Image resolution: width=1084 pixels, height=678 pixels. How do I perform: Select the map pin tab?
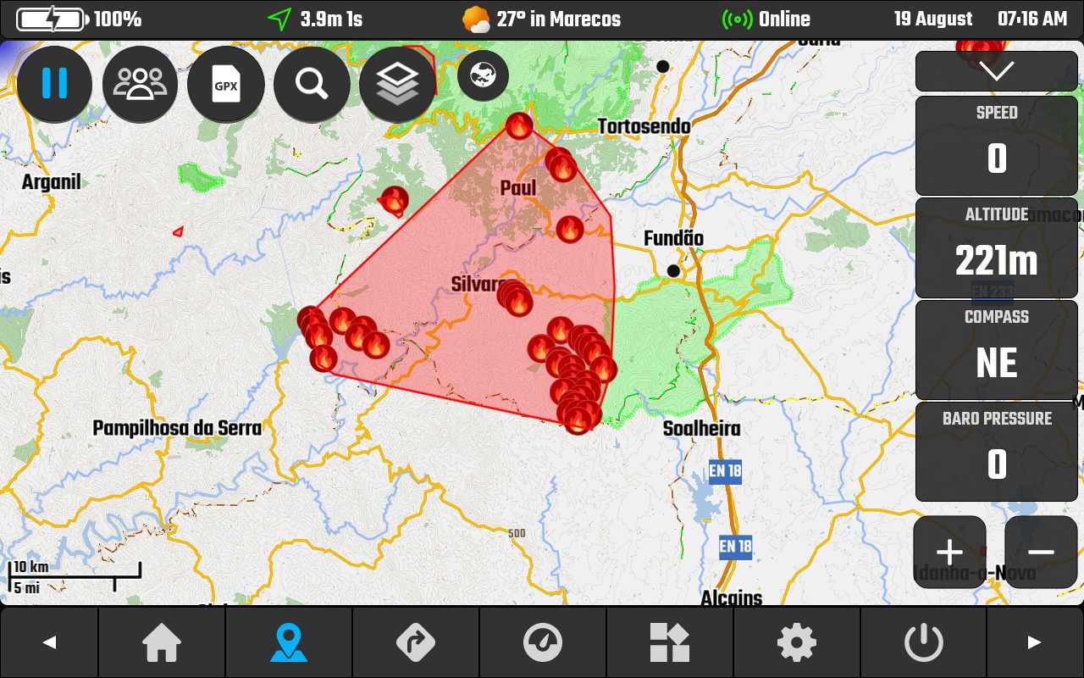point(289,642)
